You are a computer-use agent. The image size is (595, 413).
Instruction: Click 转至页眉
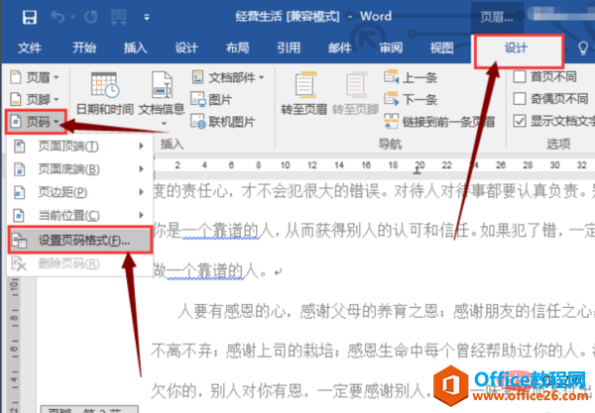click(x=304, y=93)
